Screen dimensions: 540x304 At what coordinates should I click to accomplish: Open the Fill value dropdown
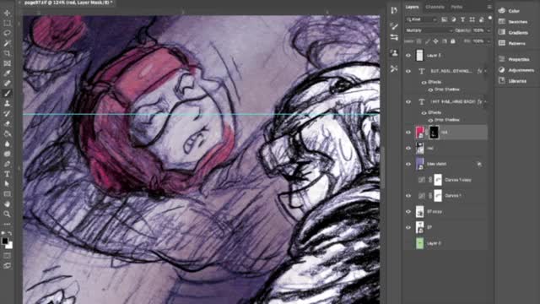[489, 41]
